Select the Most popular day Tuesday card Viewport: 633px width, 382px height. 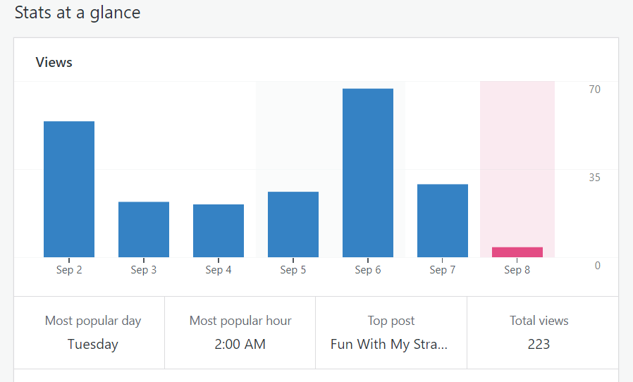92,333
